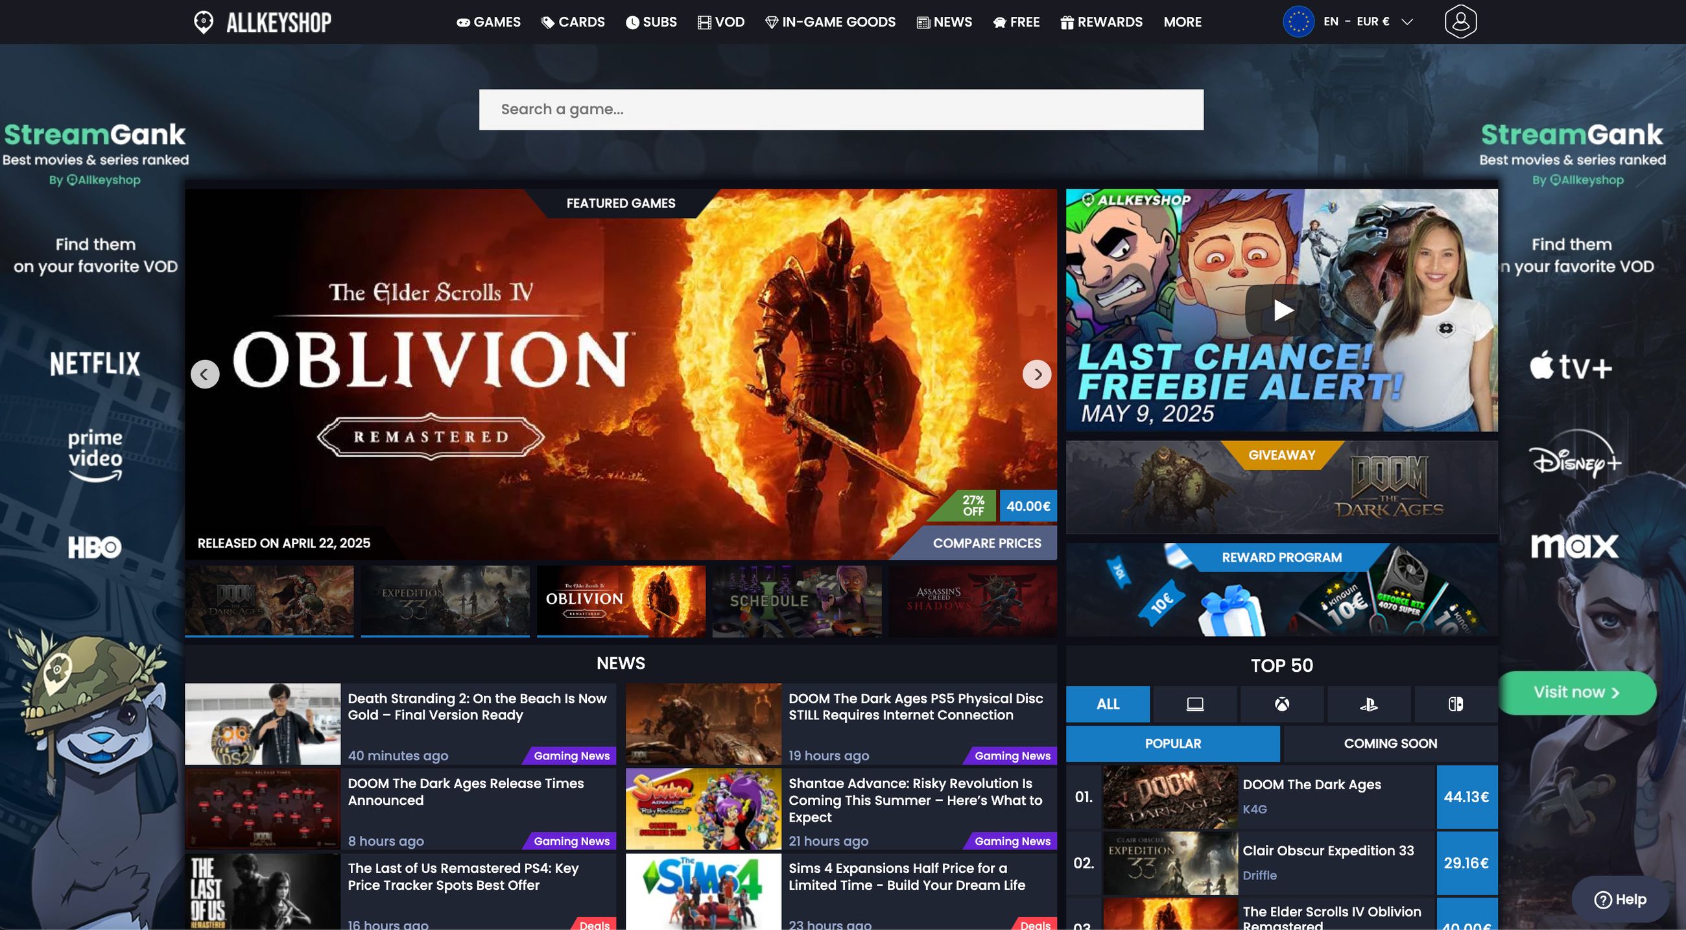The height and width of the screenshot is (930, 1686).
Task: Expand the MORE menu
Action: 1182,21
